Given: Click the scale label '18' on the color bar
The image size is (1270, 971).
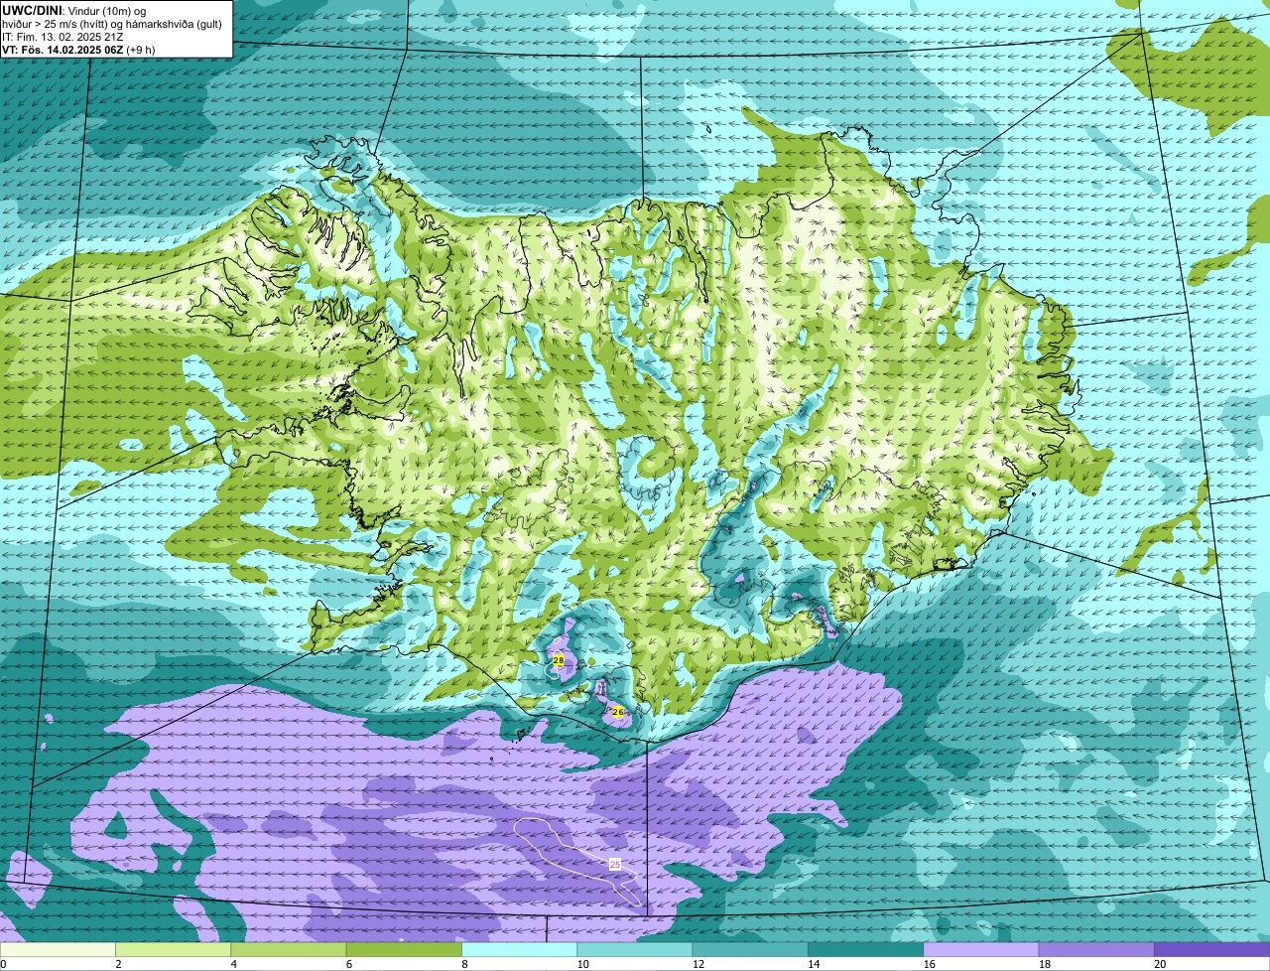Looking at the screenshot, I should coord(1044,964).
